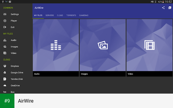Switch to the SERVERS tab
This screenshot has height=108, width=173.
50,15
